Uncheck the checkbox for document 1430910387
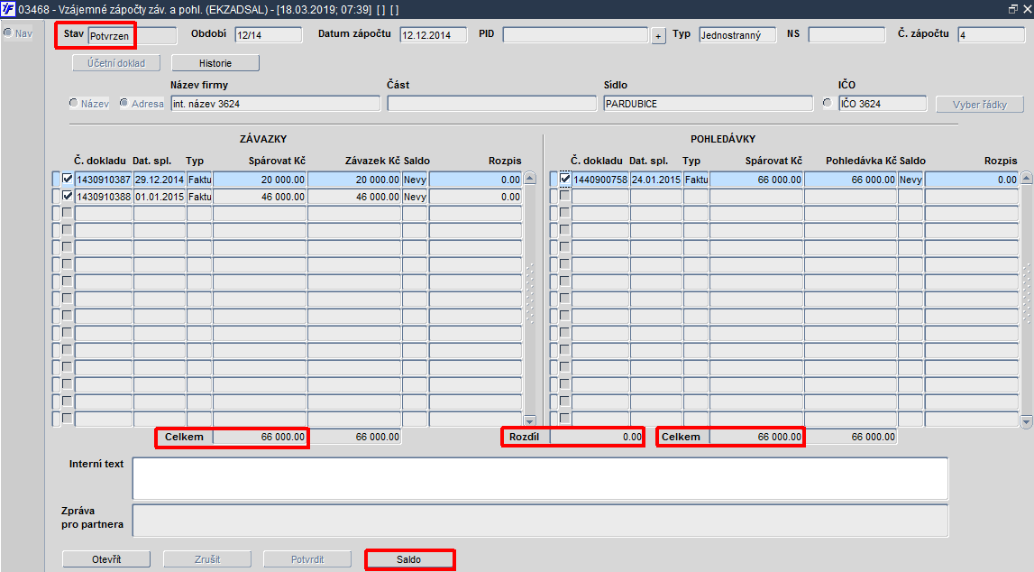Image resolution: width=1034 pixels, height=572 pixels. click(68, 179)
